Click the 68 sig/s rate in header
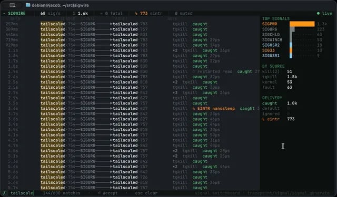 tap(51, 13)
